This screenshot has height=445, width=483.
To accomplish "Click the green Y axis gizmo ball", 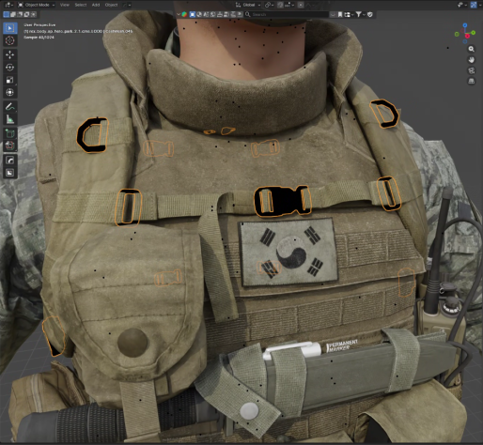I will (474, 33).
